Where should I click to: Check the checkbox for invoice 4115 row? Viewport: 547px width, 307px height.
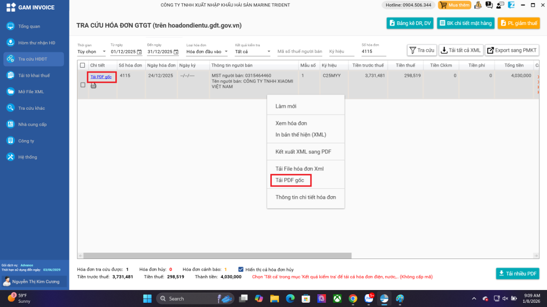(x=82, y=85)
